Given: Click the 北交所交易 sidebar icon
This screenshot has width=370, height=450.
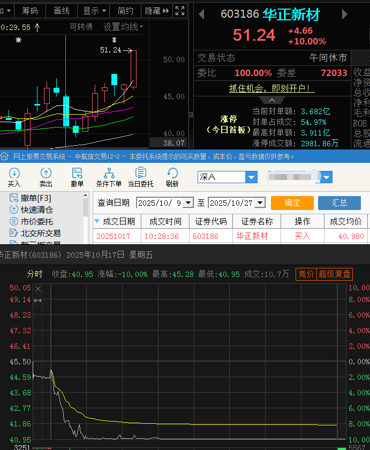Looking at the screenshot, I should coord(14,233).
